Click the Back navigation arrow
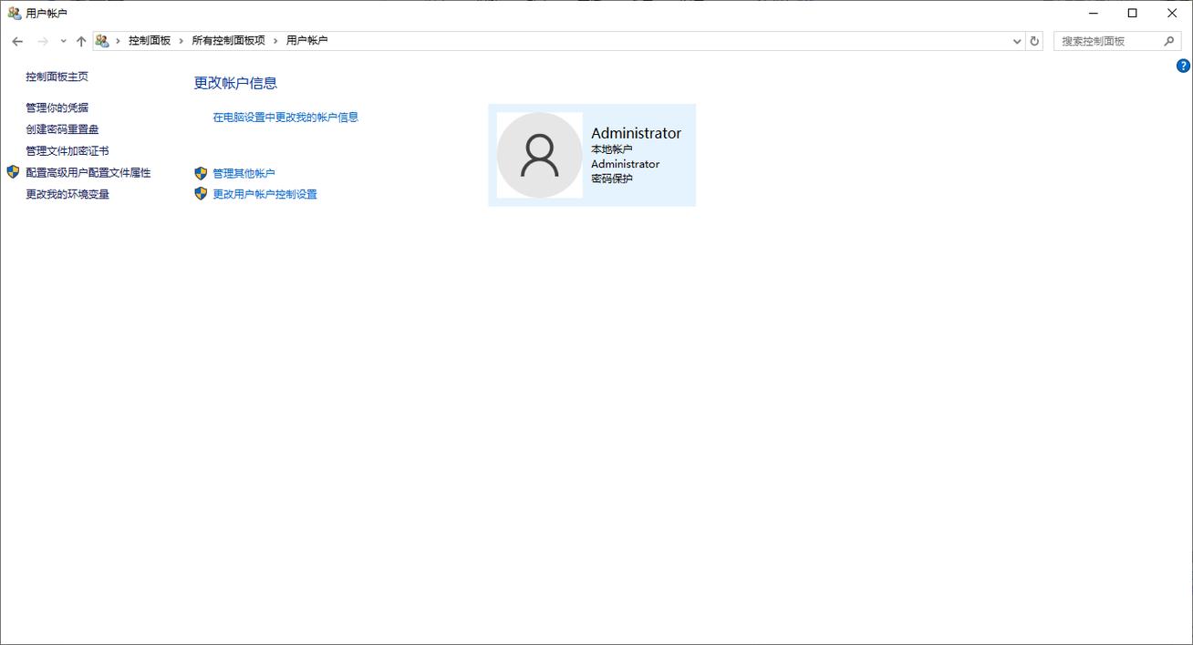Image resolution: width=1193 pixels, height=645 pixels. (x=17, y=41)
